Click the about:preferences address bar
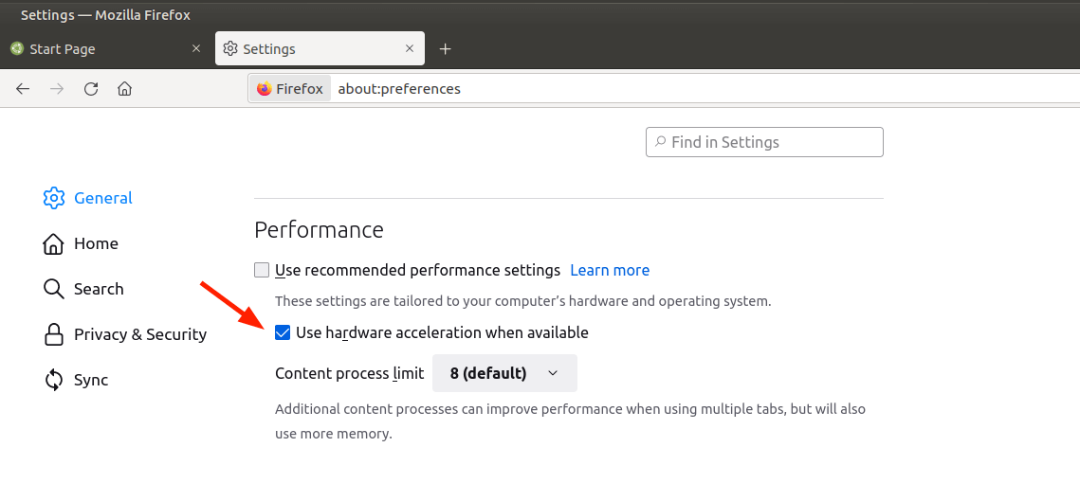 pyautogui.click(x=664, y=89)
